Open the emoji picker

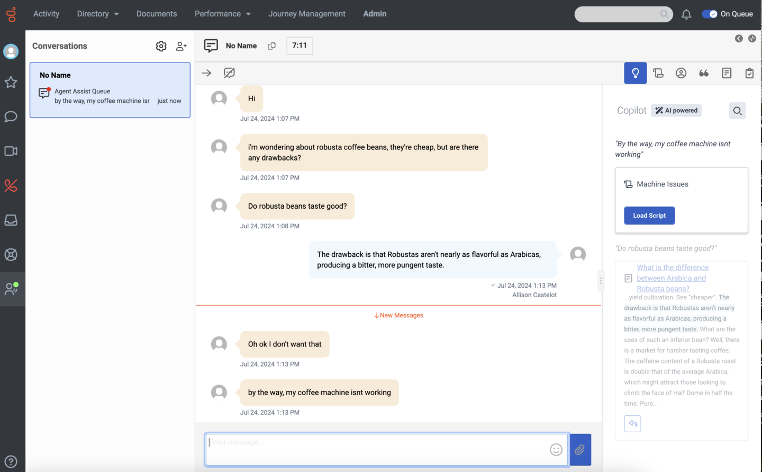556,450
